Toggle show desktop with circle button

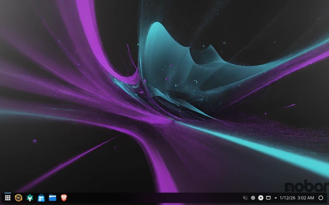321,198
